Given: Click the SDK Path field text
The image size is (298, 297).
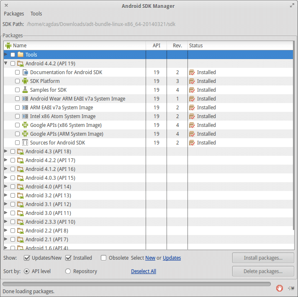Looking at the screenshot, I should point(101,24).
